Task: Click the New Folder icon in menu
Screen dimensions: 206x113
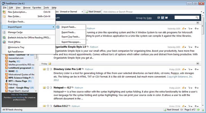Action: point(4,16)
